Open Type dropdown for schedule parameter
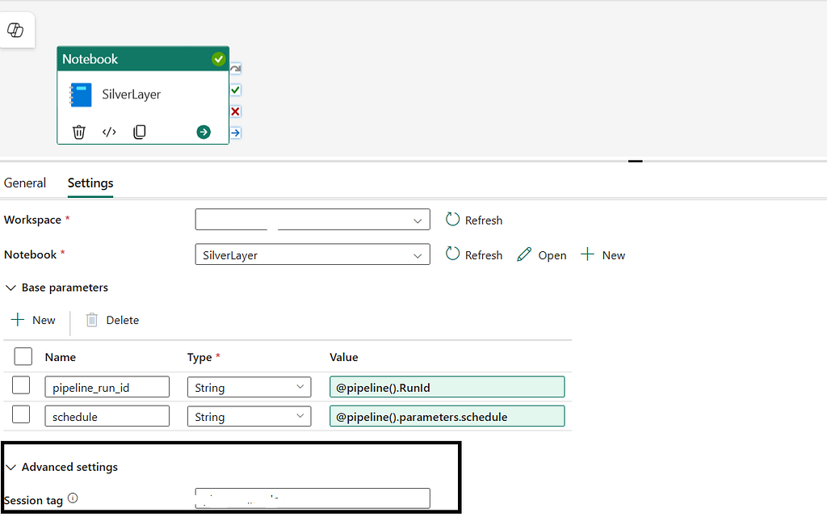This screenshot has height=517, width=827. coord(249,416)
